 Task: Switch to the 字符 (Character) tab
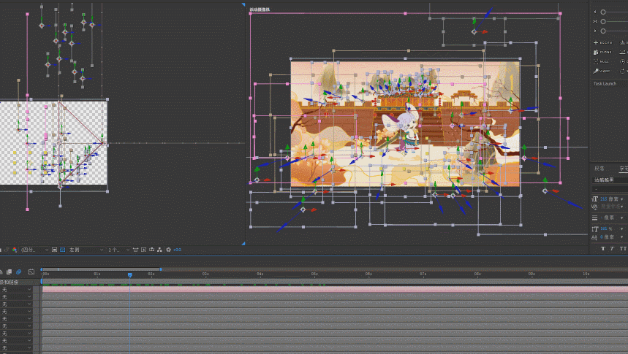624,169
